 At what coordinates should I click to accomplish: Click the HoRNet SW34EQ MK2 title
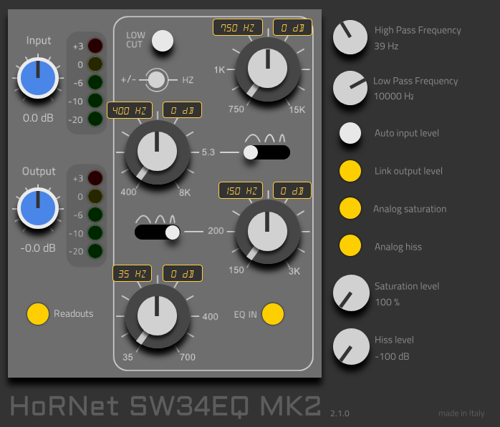coord(165,407)
